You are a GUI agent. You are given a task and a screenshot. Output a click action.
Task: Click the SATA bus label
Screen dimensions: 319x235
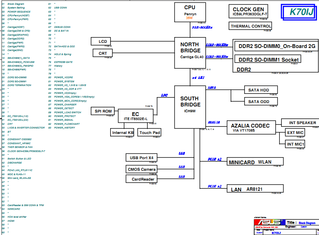click(x=212, y=88)
